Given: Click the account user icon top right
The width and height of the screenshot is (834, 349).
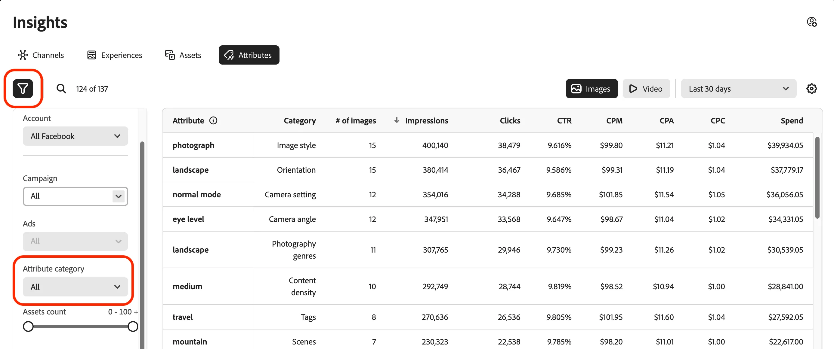Looking at the screenshot, I should [812, 22].
